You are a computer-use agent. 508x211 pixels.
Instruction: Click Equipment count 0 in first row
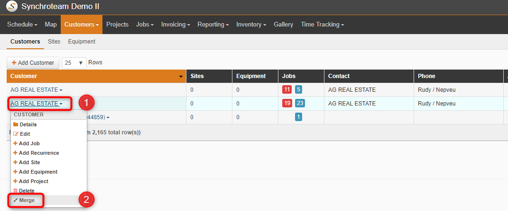238,90
